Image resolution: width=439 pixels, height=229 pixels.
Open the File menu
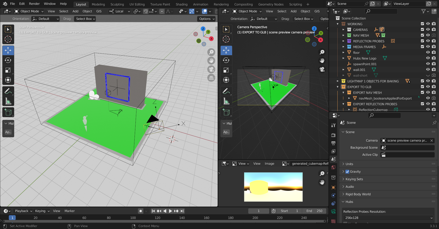13,4
